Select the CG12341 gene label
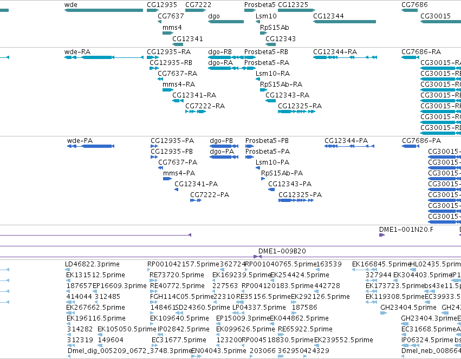This screenshot has width=461, height=359. click(x=187, y=39)
